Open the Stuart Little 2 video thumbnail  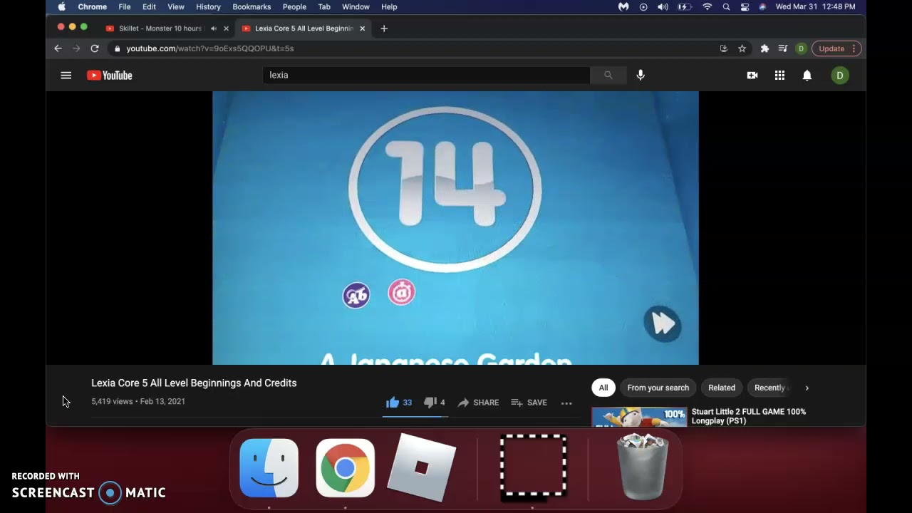(x=639, y=417)
